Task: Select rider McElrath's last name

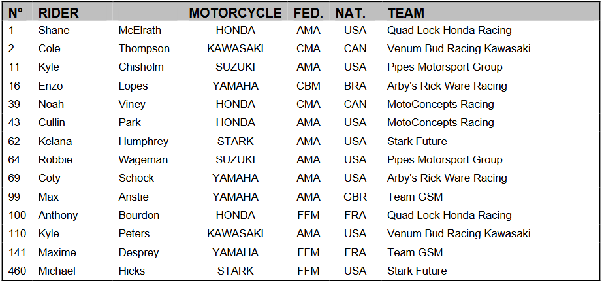Action: tap(140, 30)
